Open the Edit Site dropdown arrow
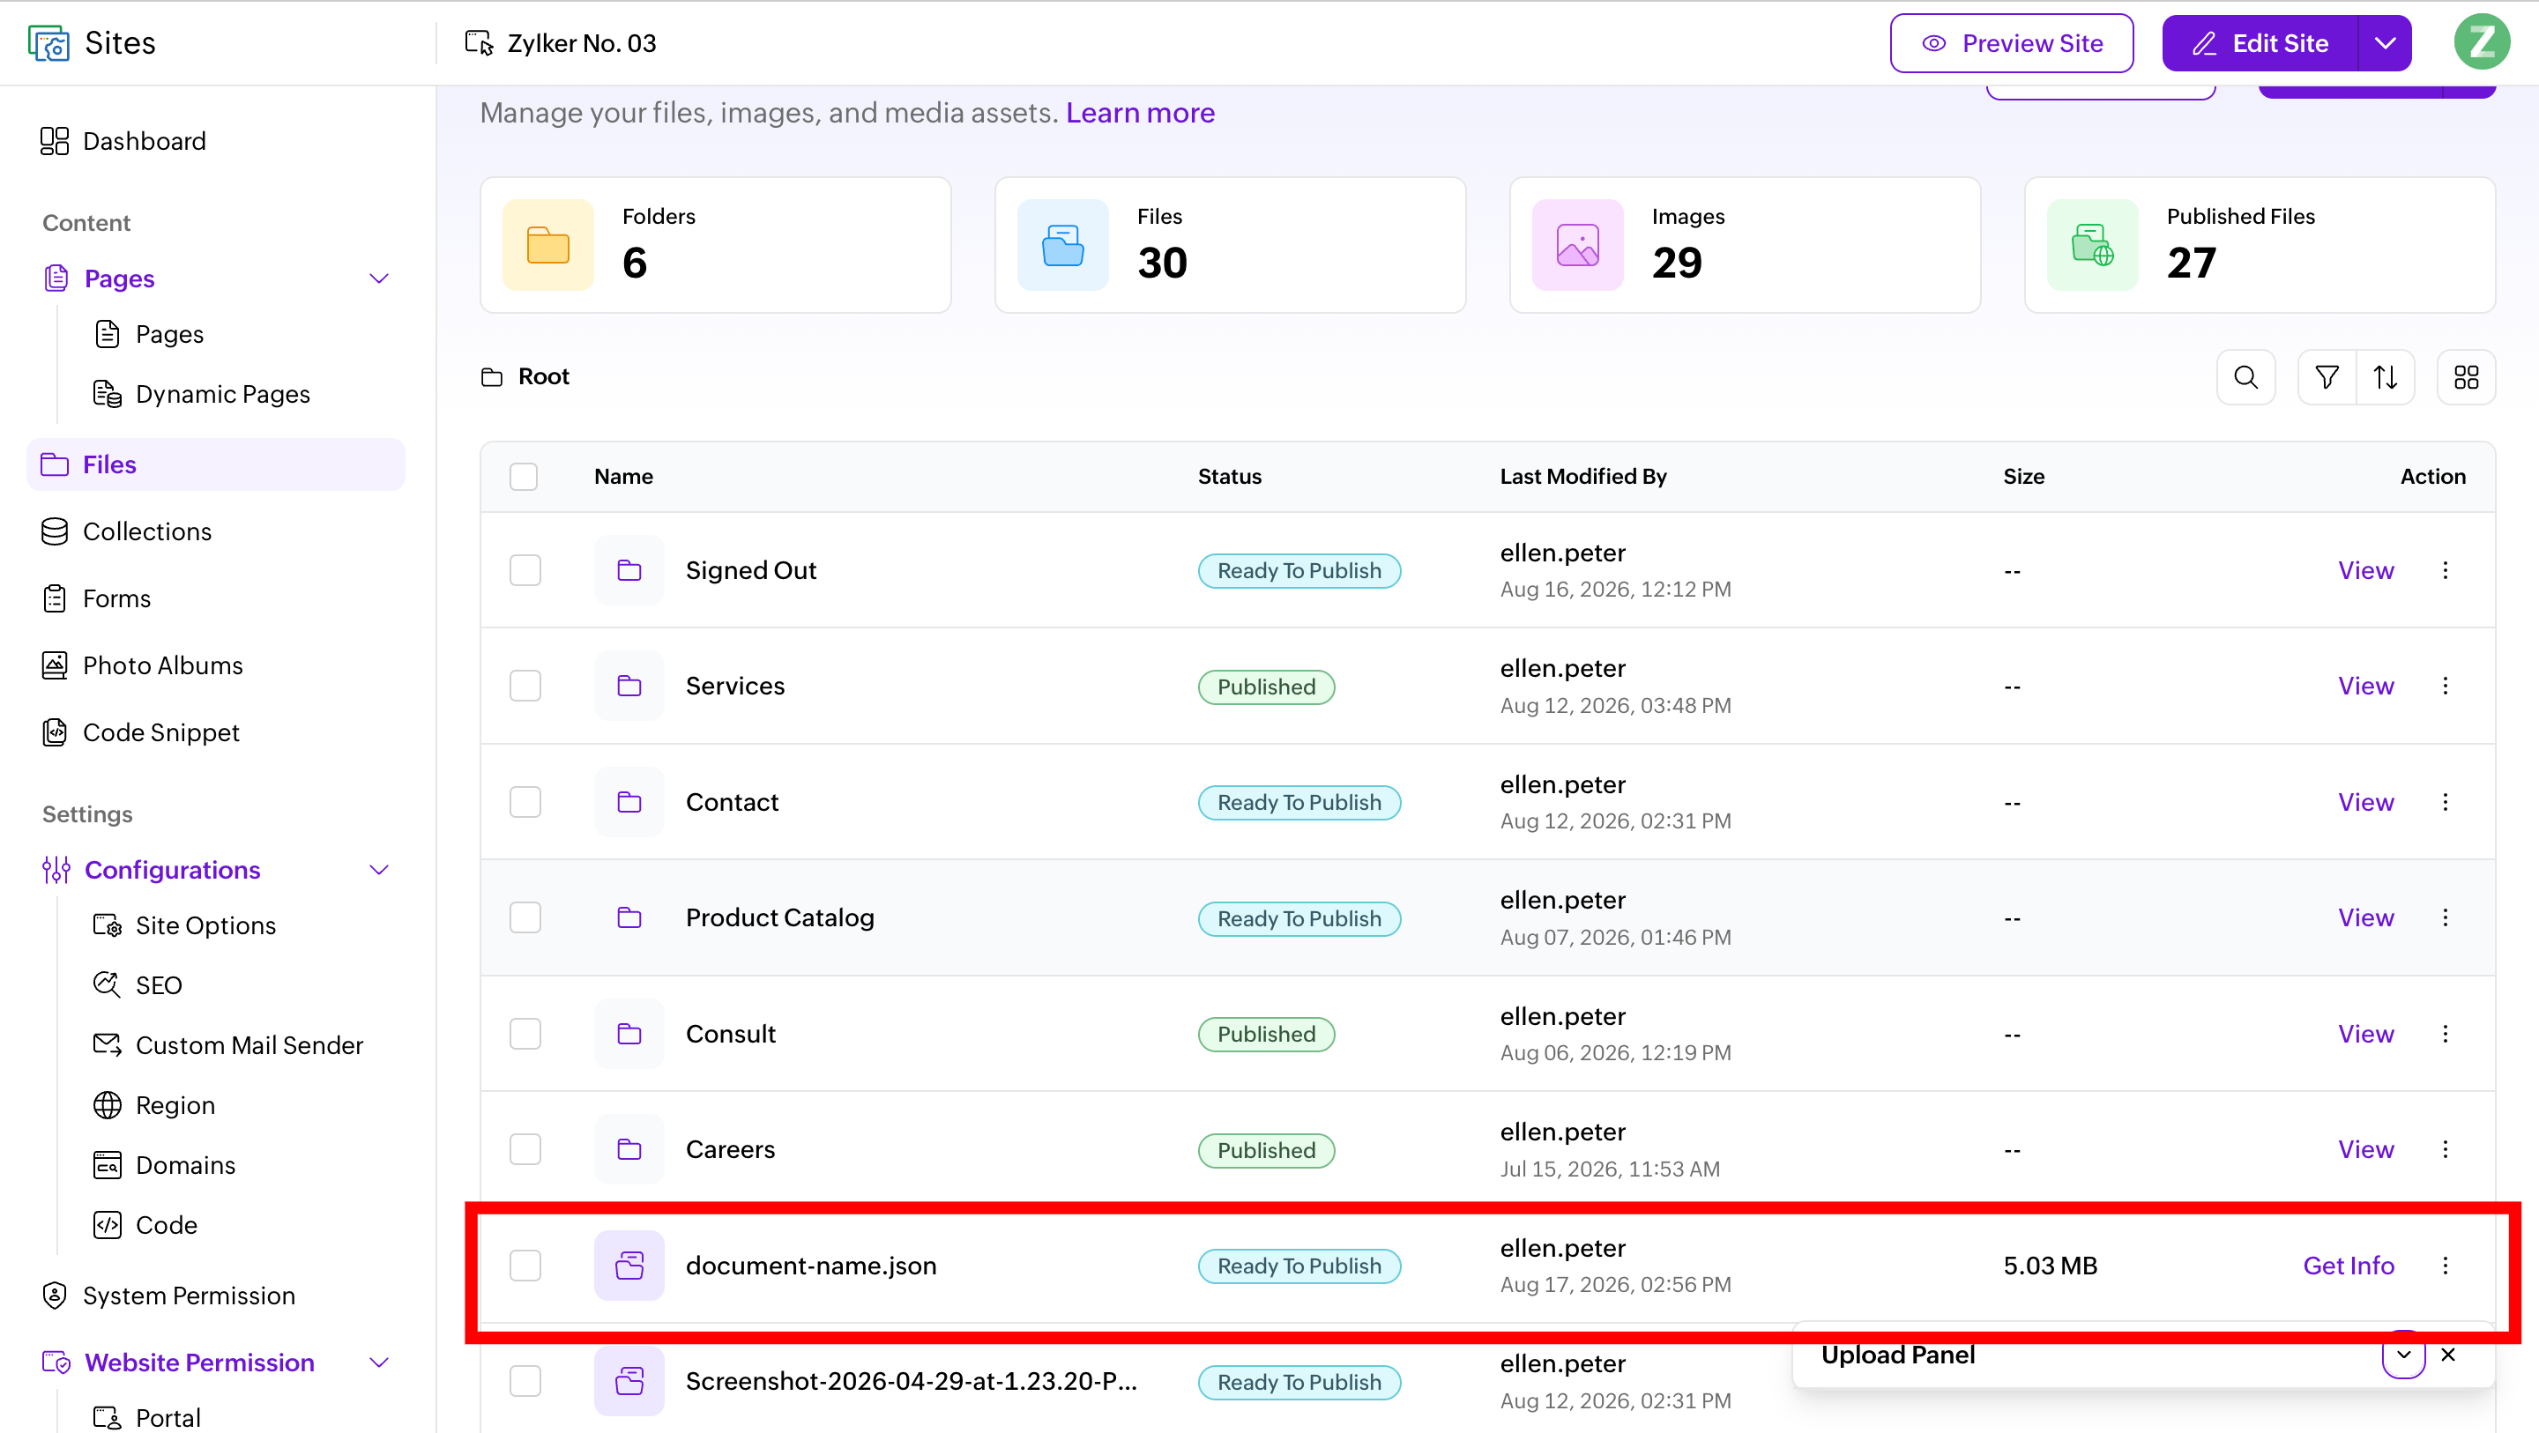This screenshot has height=1433, width=2539. [2384, 42]
